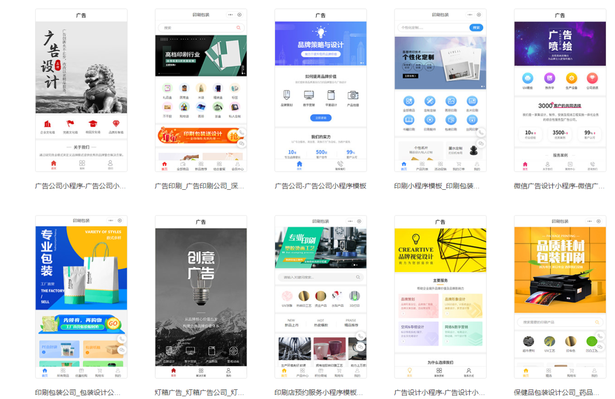Tap the 数字营销 monitor icon
The height and width of the screenshot is (399, 615).
coord(308,96)
